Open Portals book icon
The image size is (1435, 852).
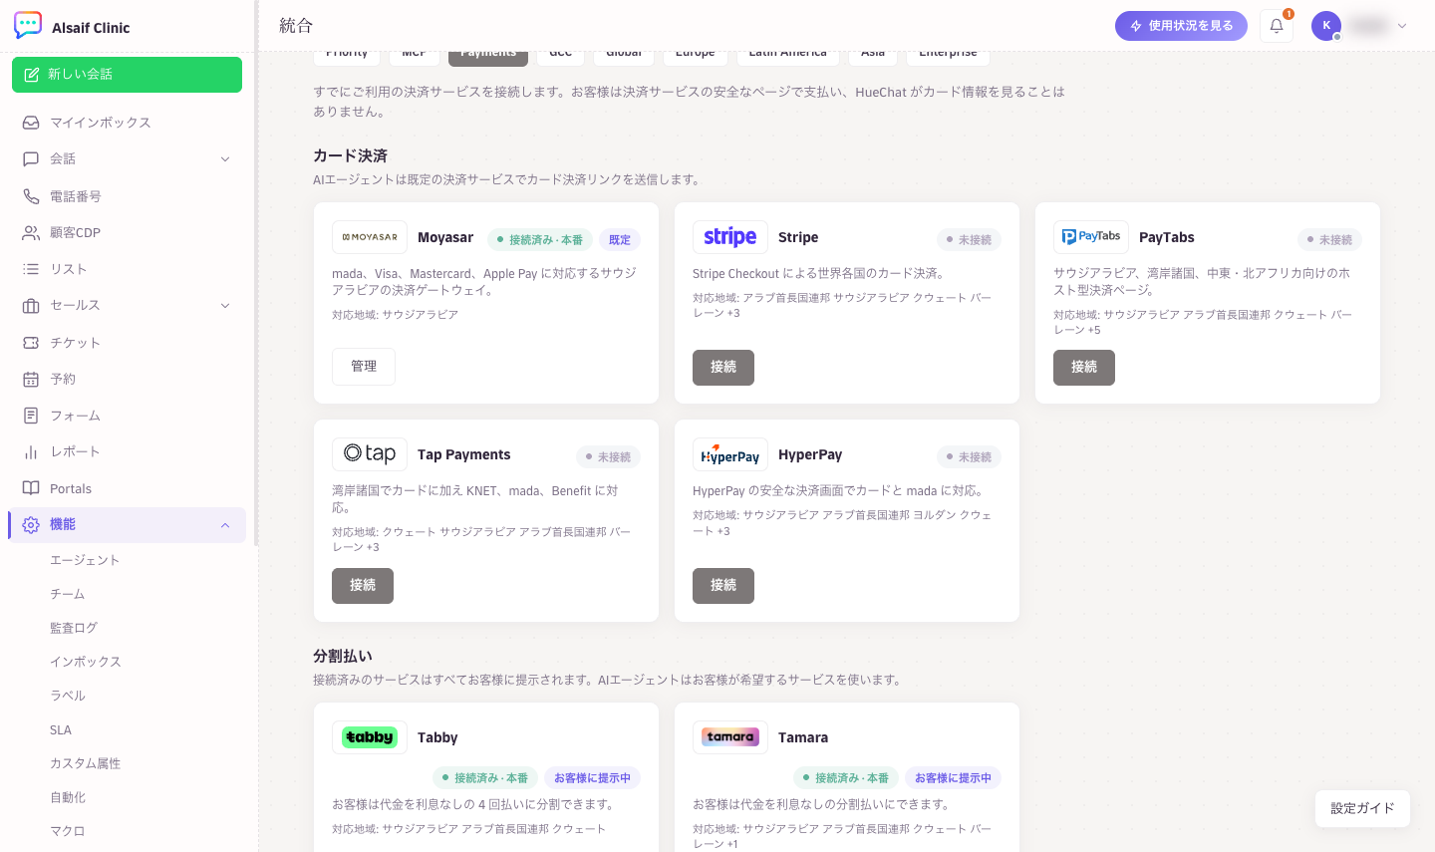coord(31,488)
